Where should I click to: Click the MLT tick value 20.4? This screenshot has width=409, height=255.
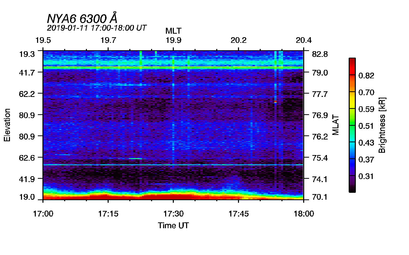click(304, 40)
